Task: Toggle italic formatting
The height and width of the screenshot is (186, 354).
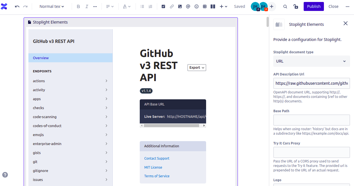Action: click(87, 6)
